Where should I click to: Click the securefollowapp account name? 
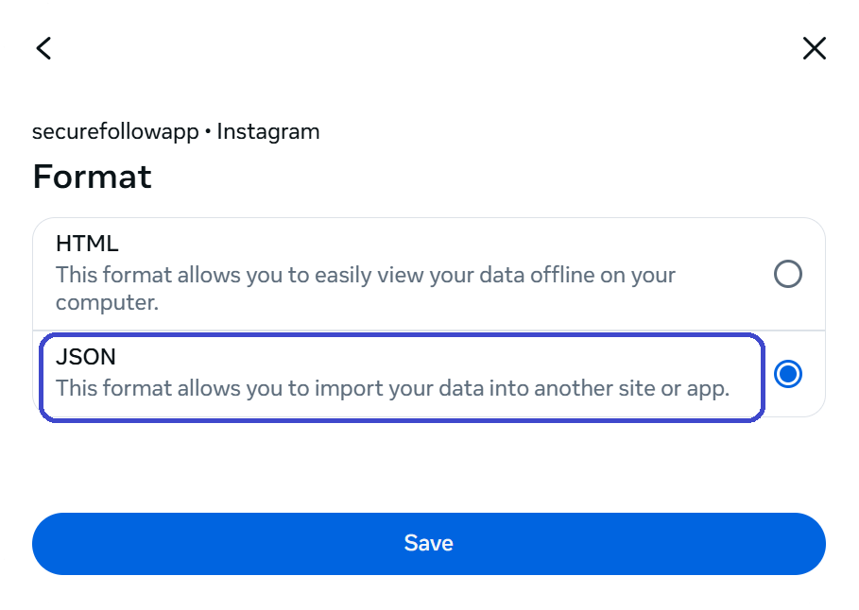pyautogui.click(x=114, y=131)
